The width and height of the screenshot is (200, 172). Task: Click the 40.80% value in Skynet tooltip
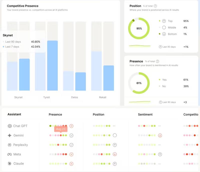click(35, 42)
